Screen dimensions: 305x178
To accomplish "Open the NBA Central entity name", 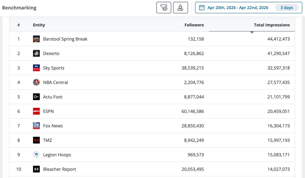I will click(55, 82).
